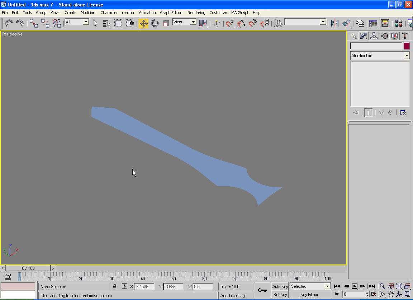Open the Material Editor from the toolbar

pyautogui.click(x=398, y=23)
